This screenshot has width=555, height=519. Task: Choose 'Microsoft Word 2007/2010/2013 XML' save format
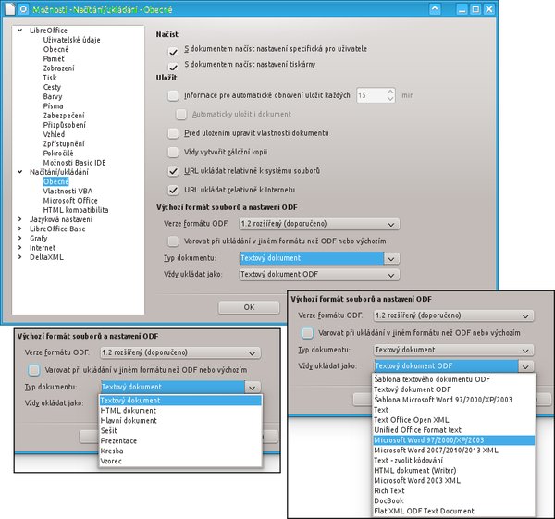(454, 451)
